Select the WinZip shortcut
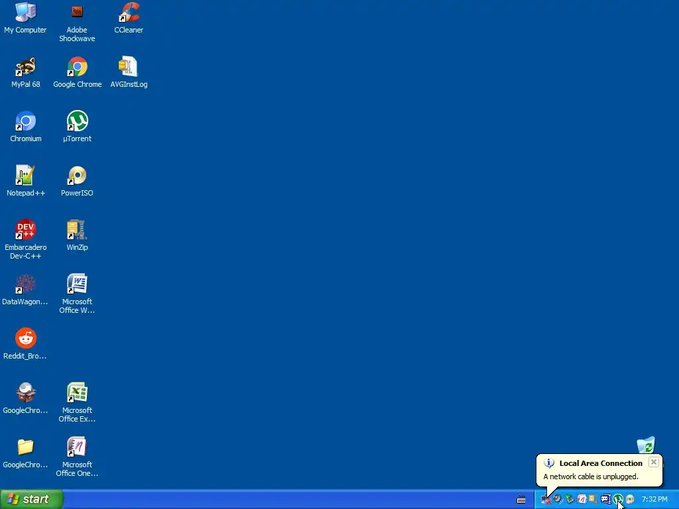 [77, 235]
